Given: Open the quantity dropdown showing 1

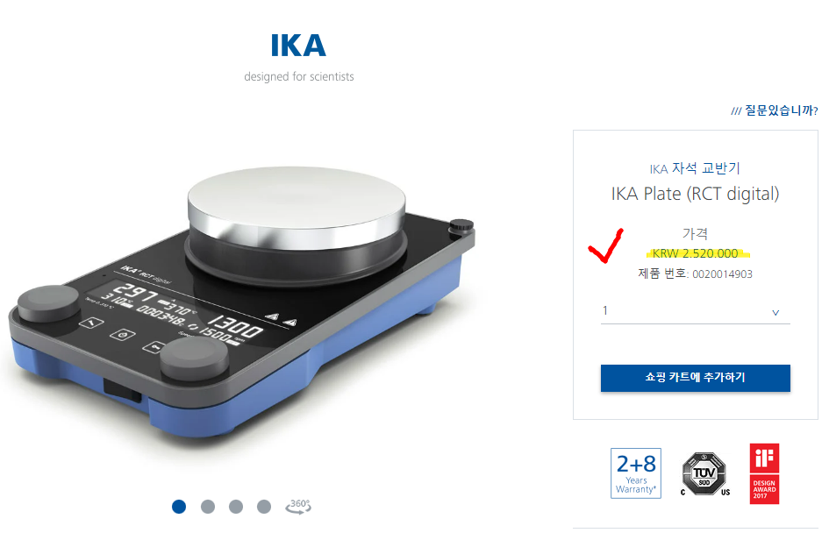Looking at the screenshot, I should point(696,311).
